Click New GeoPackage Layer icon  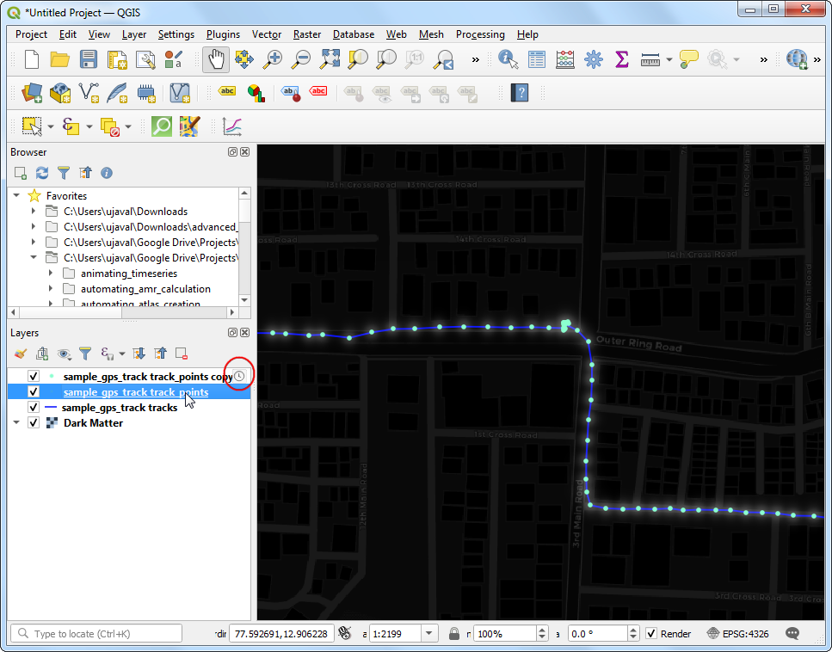pos(60,93)
